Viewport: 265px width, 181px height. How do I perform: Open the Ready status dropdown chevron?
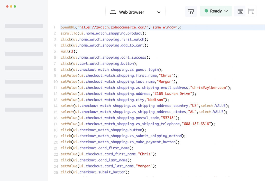coord(226,11)
